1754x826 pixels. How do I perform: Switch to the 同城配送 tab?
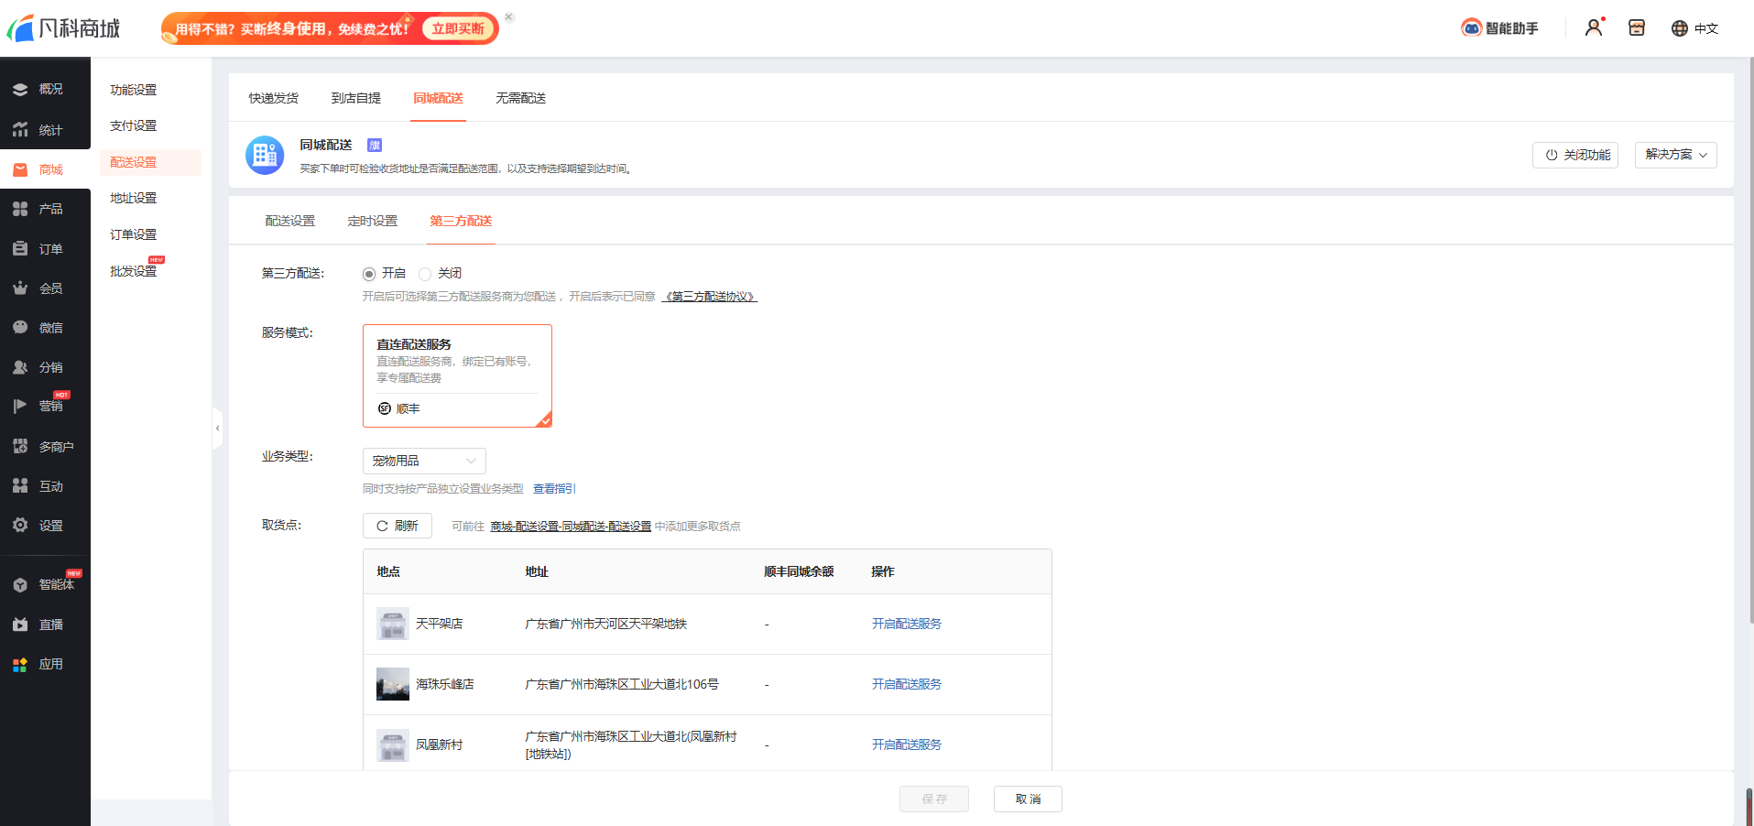click(439, 98)
